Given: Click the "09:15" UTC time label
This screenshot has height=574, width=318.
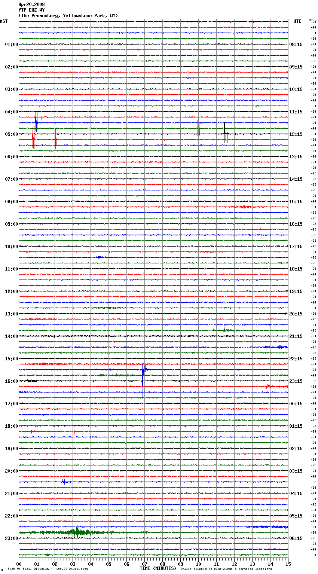Looking at the screenshot, I should click(x=296, y=67).
